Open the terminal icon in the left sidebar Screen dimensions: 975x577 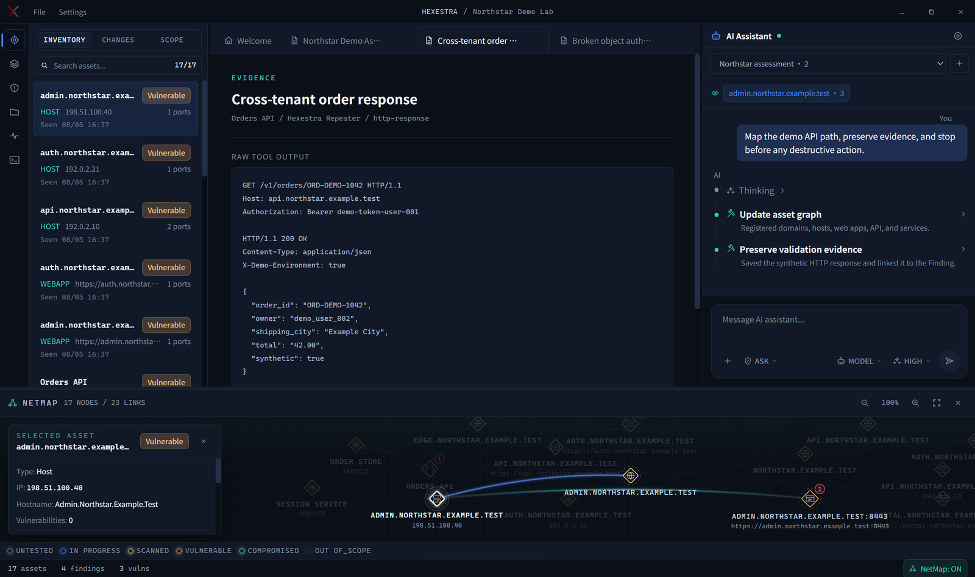15,160
